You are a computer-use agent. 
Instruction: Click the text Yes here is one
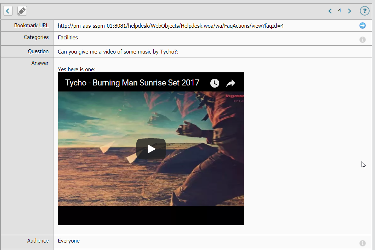[75, 69]
